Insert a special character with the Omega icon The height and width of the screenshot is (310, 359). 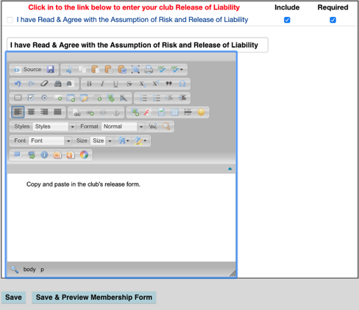182,84
